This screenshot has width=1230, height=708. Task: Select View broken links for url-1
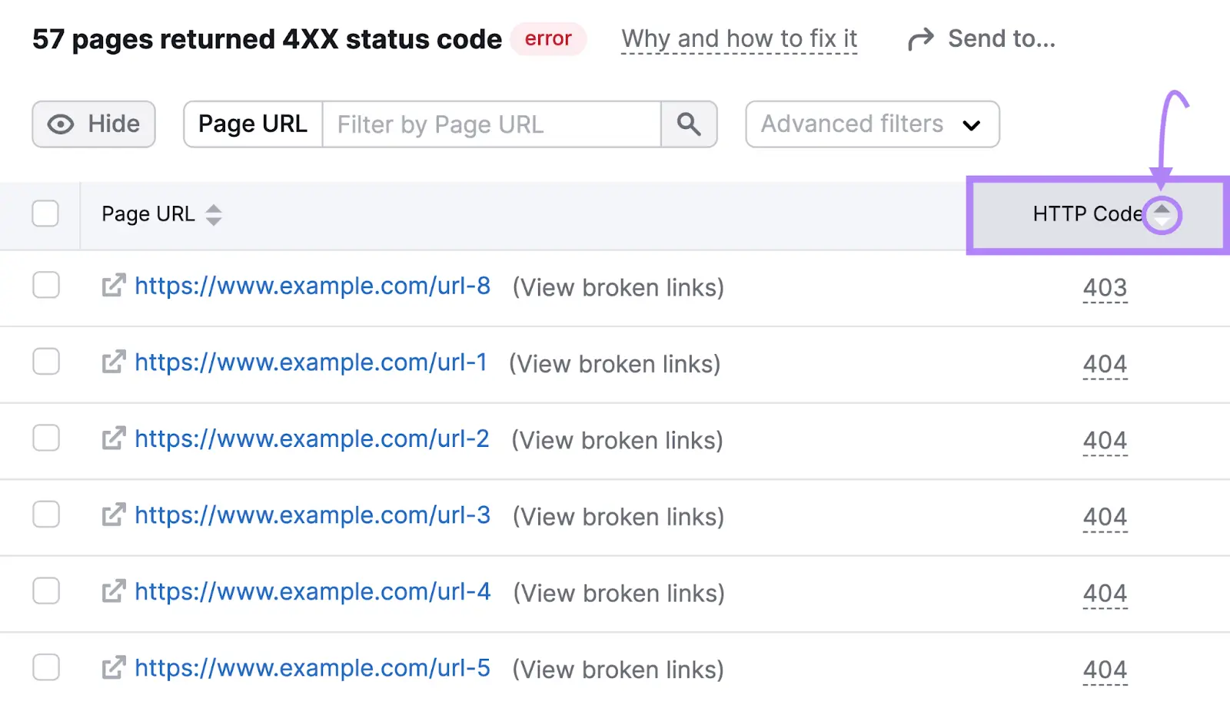[614, 363]
